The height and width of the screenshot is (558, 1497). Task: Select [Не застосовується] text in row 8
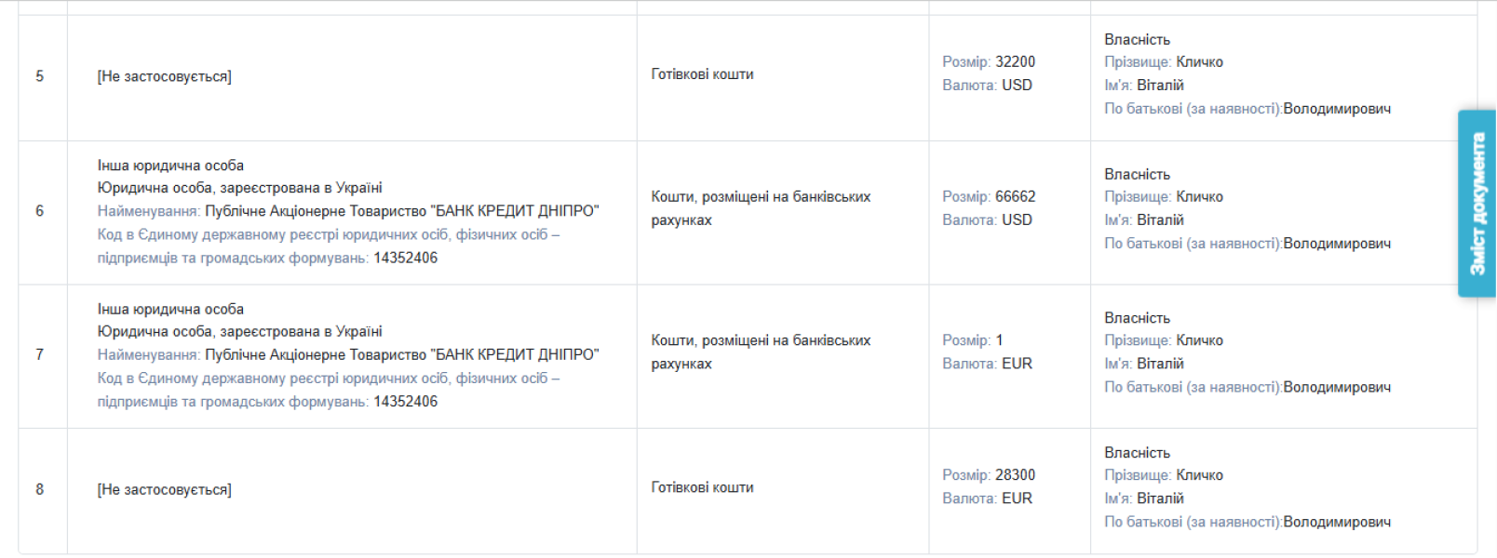164,489
